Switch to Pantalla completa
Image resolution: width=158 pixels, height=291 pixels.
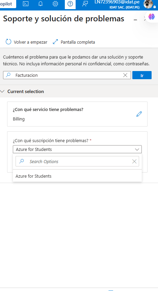(x=74, y=42)
